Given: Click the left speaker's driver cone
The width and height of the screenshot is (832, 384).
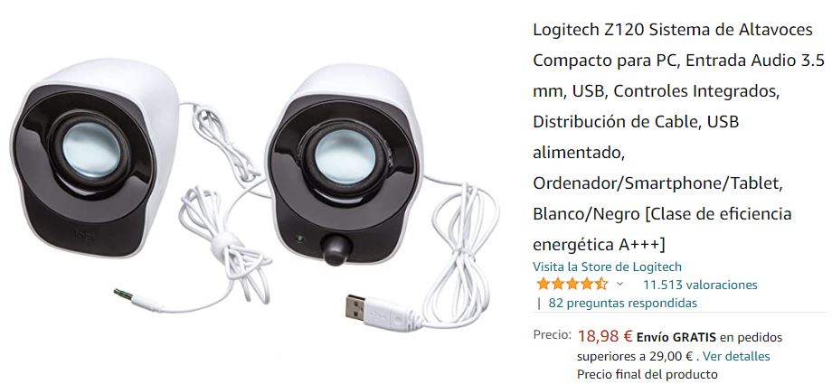Looking at the screenshot, I should [x=91, y=150].
